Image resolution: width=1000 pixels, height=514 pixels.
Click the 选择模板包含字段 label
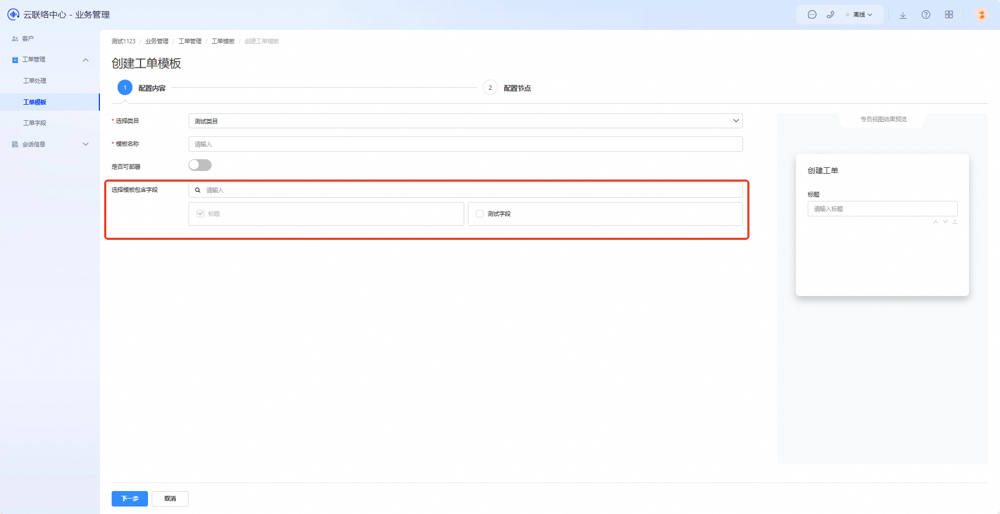pos(135,190)
